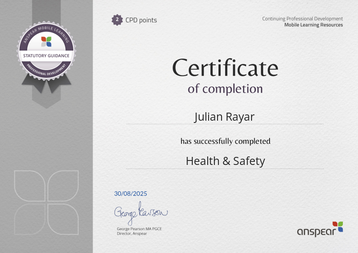
Task: Click the purple hexagon CPD badge showing 2
Action: (117, 20)
